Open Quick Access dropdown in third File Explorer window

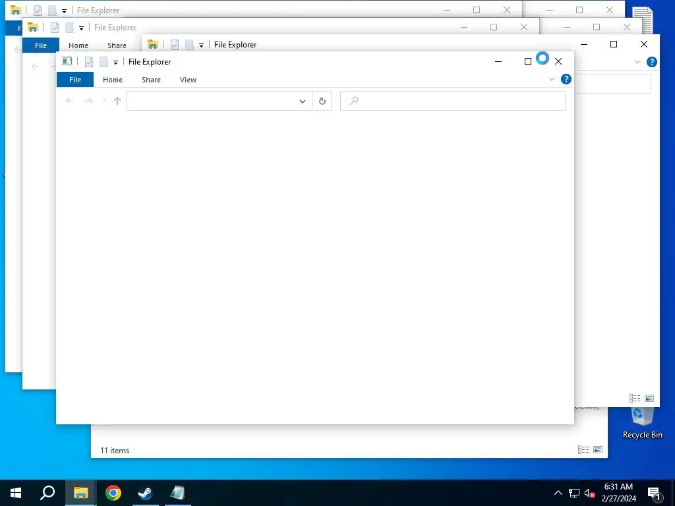coord(201,45)
